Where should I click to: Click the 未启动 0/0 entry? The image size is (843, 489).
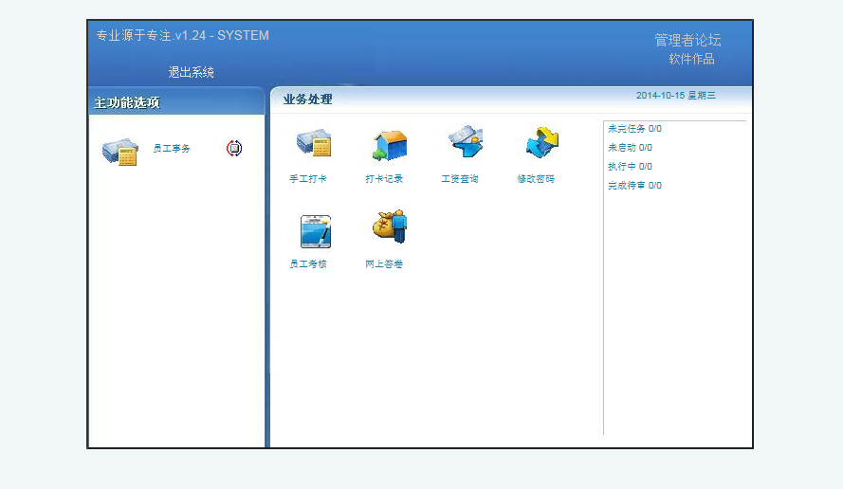(x=630, y=148)
